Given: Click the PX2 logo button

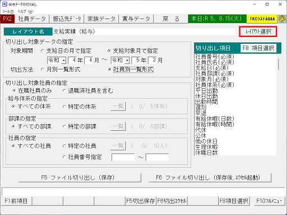Looking at the screenshot, I should tap(7, 19).
